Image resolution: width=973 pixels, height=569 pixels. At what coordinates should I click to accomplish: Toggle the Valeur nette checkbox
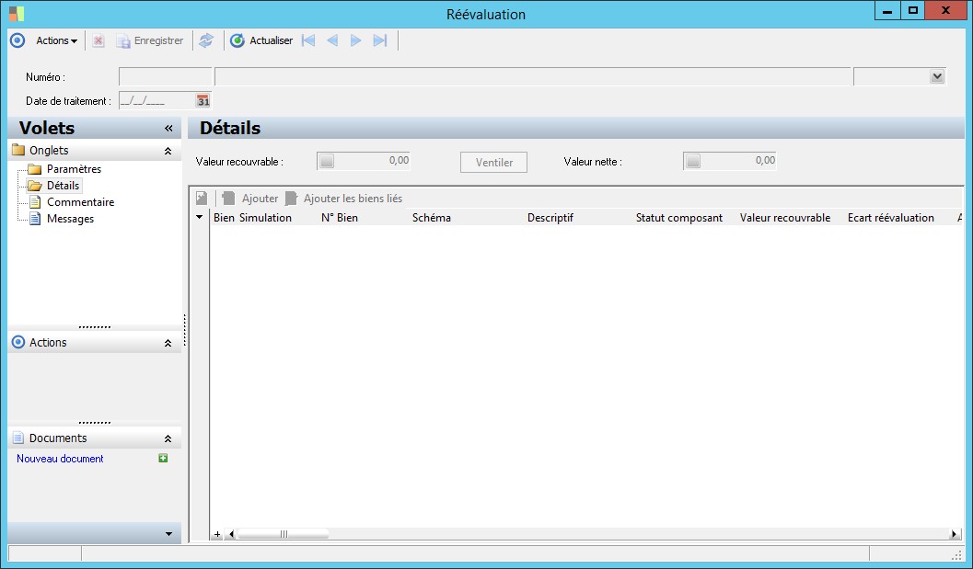pos(692,161)
